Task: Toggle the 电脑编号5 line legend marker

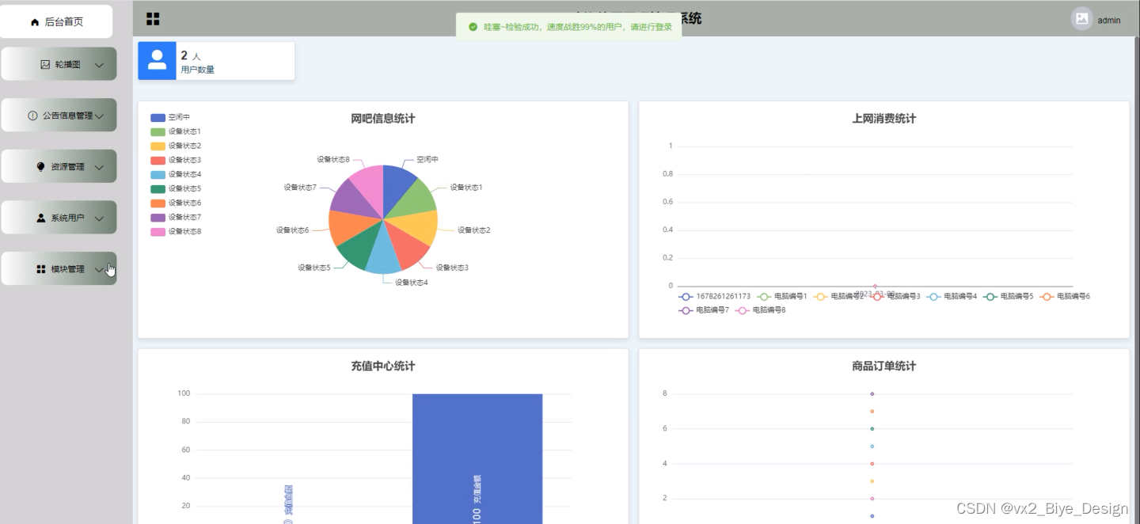Action: coord(990,296)
